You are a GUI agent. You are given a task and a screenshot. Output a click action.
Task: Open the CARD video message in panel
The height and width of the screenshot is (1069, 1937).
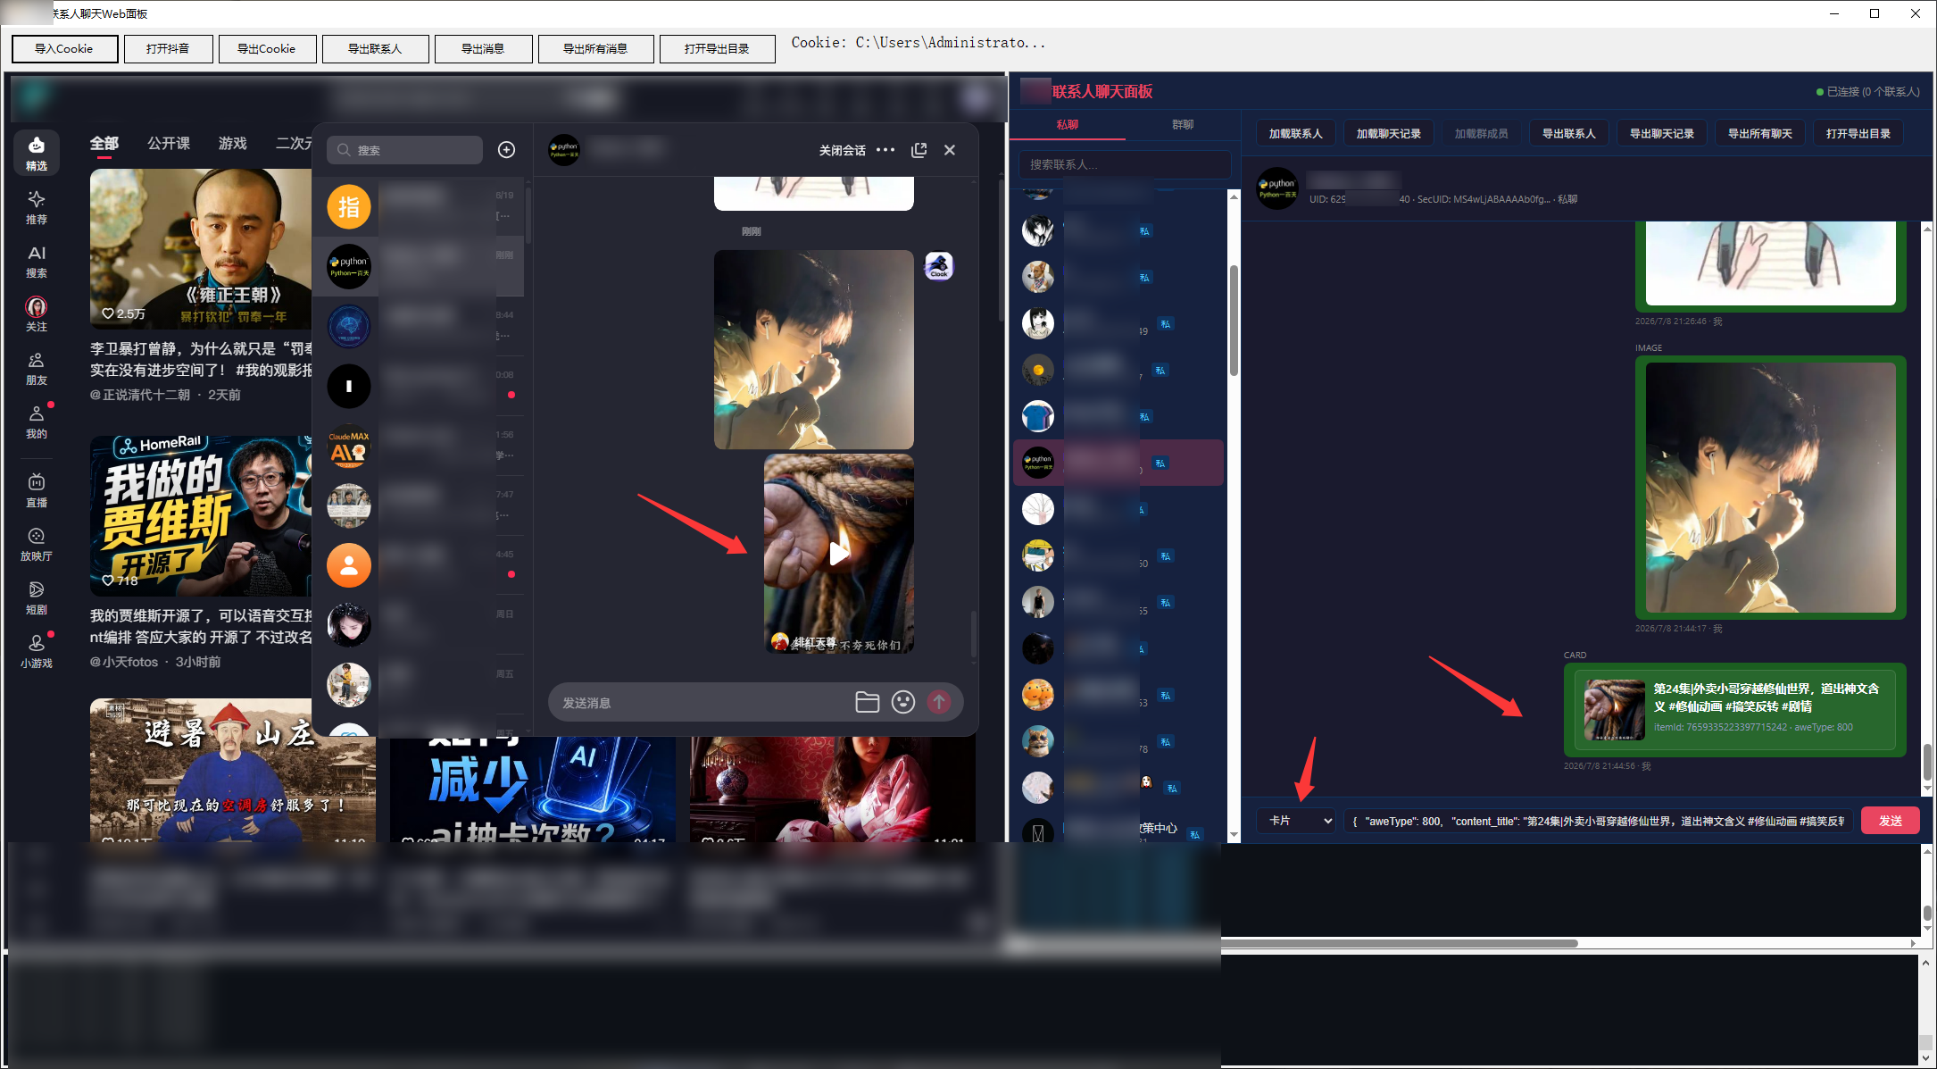1734,710
